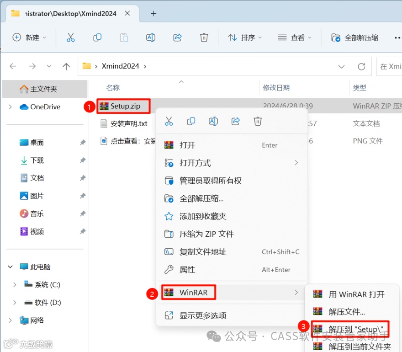Click the Paste icon in the Explorer toolbar
This screenshot has height=352, width=402.
[x=124, y=37]
